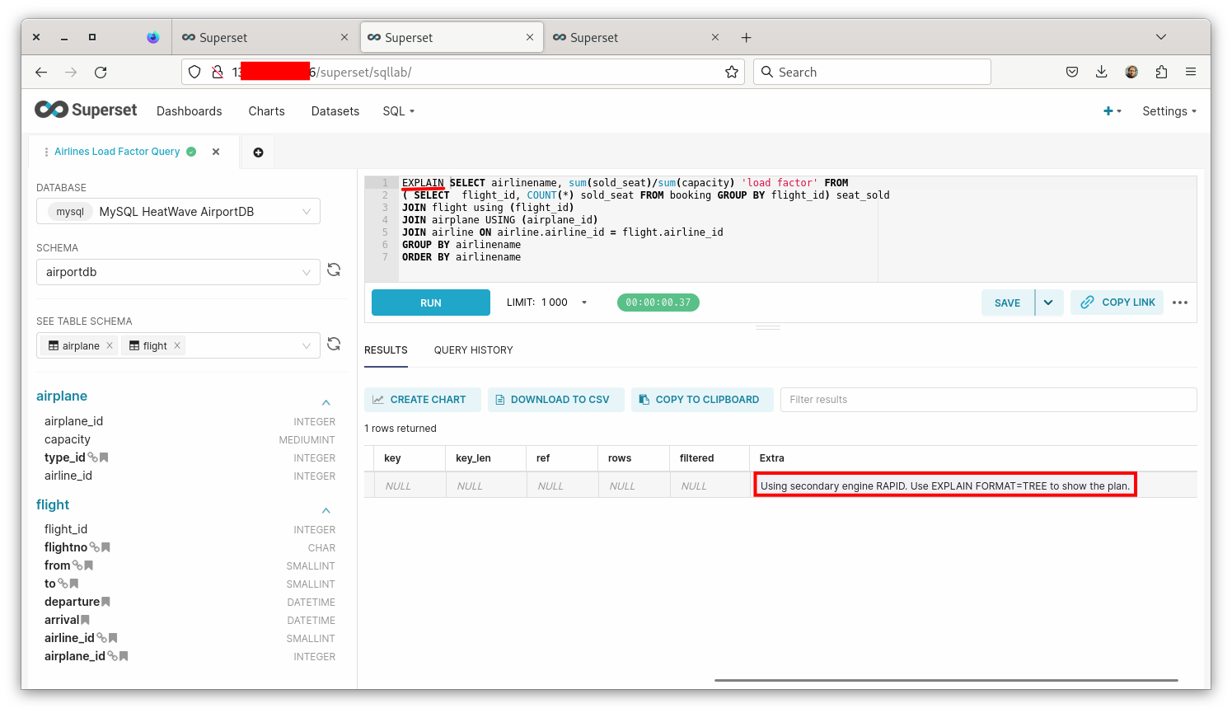Refresh the table schema list

[334, 344]
